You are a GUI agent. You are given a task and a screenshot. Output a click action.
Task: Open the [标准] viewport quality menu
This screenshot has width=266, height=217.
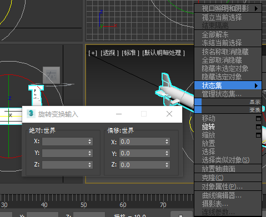click(x=130, y=53)
